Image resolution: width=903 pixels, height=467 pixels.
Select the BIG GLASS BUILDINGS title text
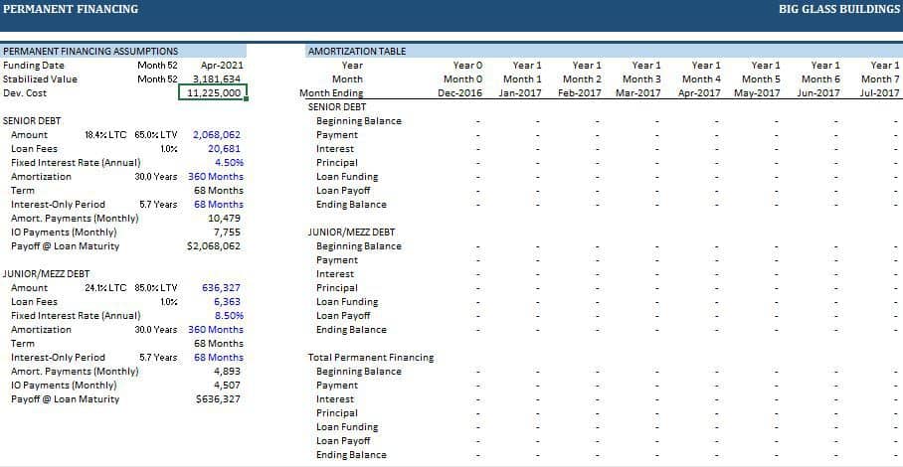click(838, 9)
